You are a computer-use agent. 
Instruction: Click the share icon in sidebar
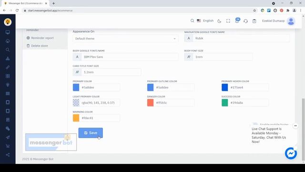click(8, 155)
